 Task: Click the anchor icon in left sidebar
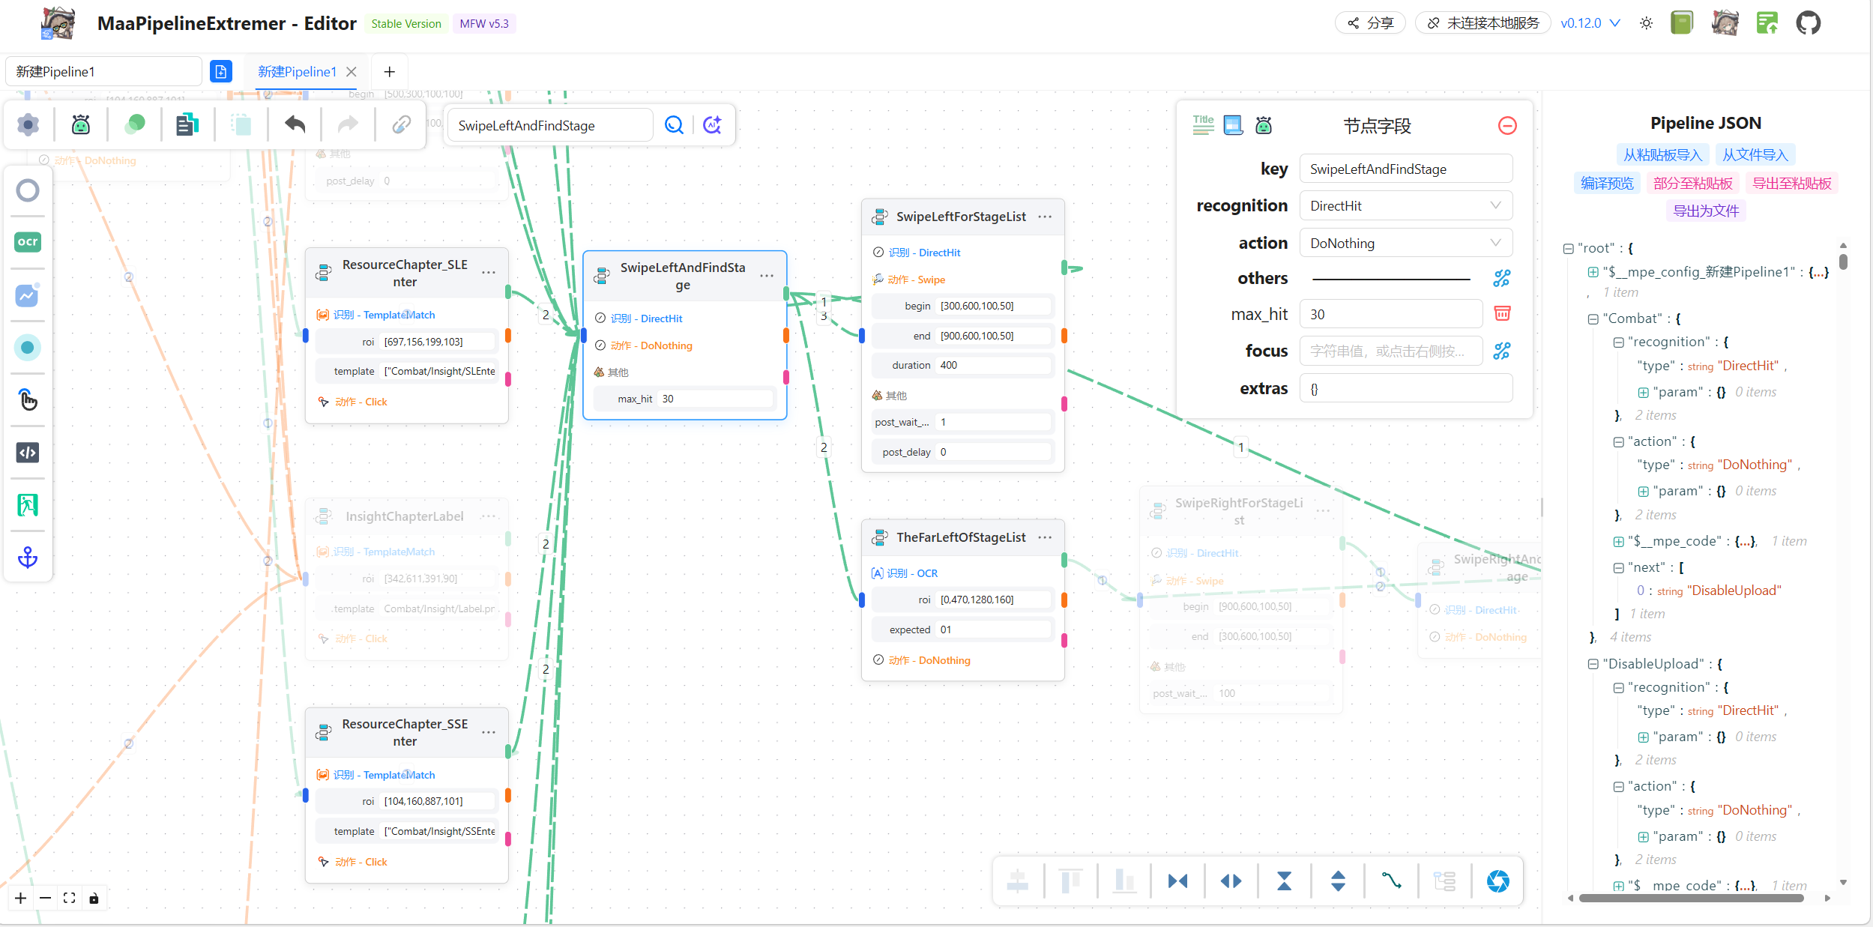28,558
